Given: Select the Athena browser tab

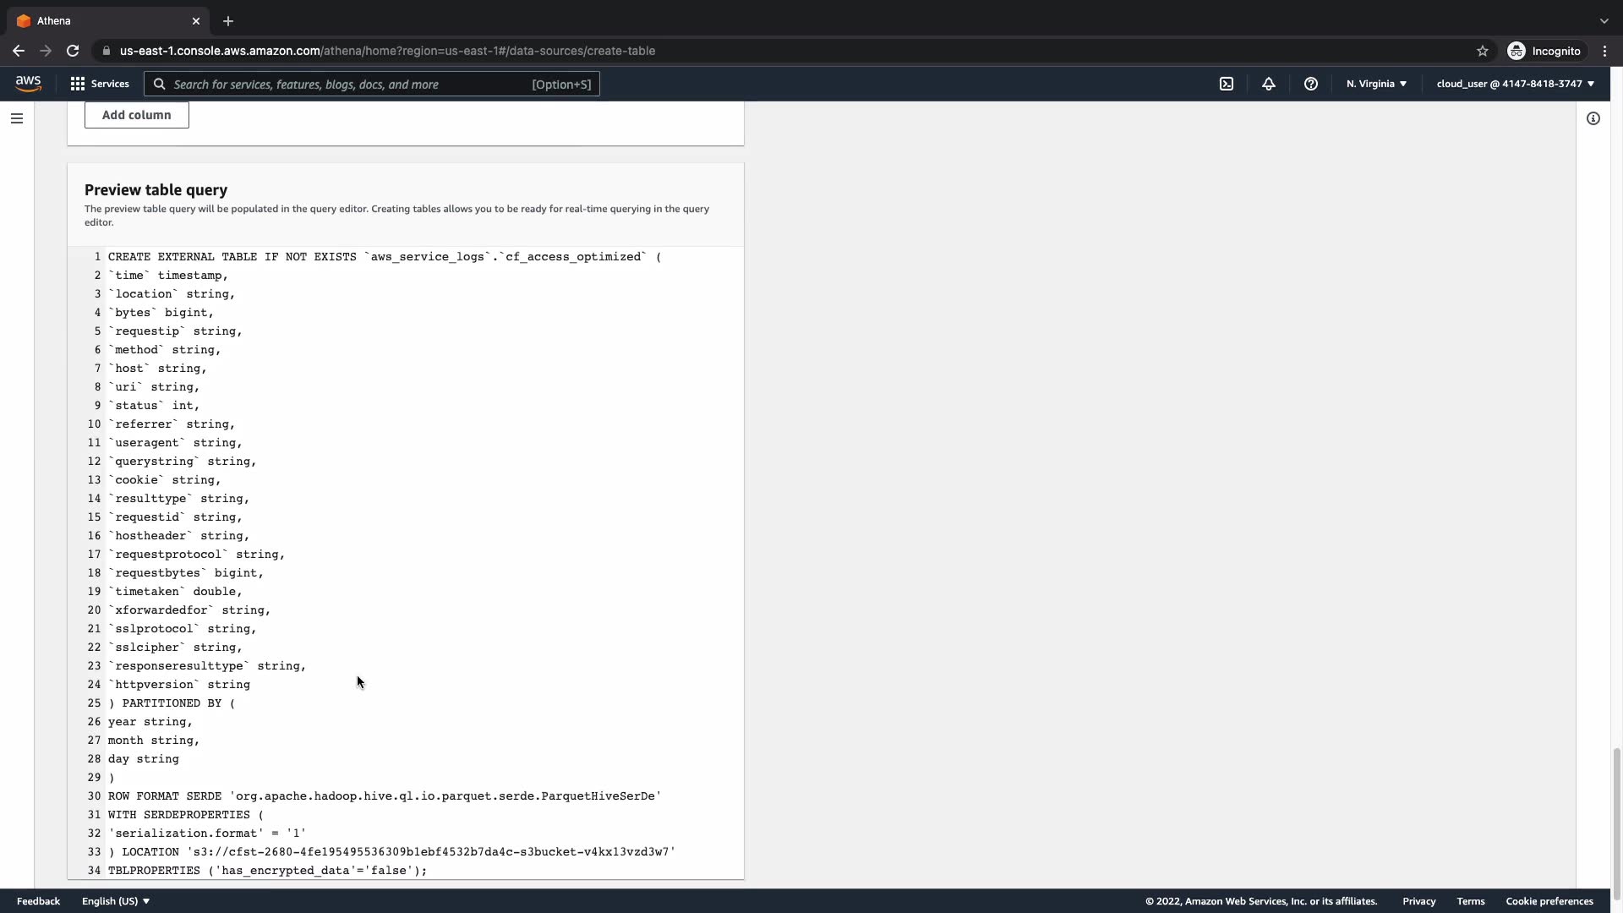Looking at the screenshot, I should pyautogui.click(x=101, y=20).
